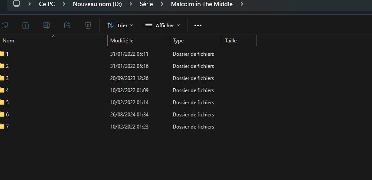
Task: Click the Paste clipboard icon
Action: click(26, 26)
